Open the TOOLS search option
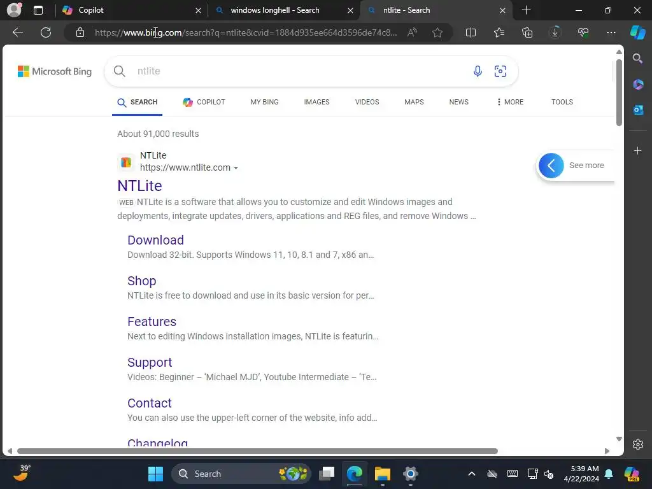This screenshot has height=489, width=652. pyautogui.click(x=562, y=102)
